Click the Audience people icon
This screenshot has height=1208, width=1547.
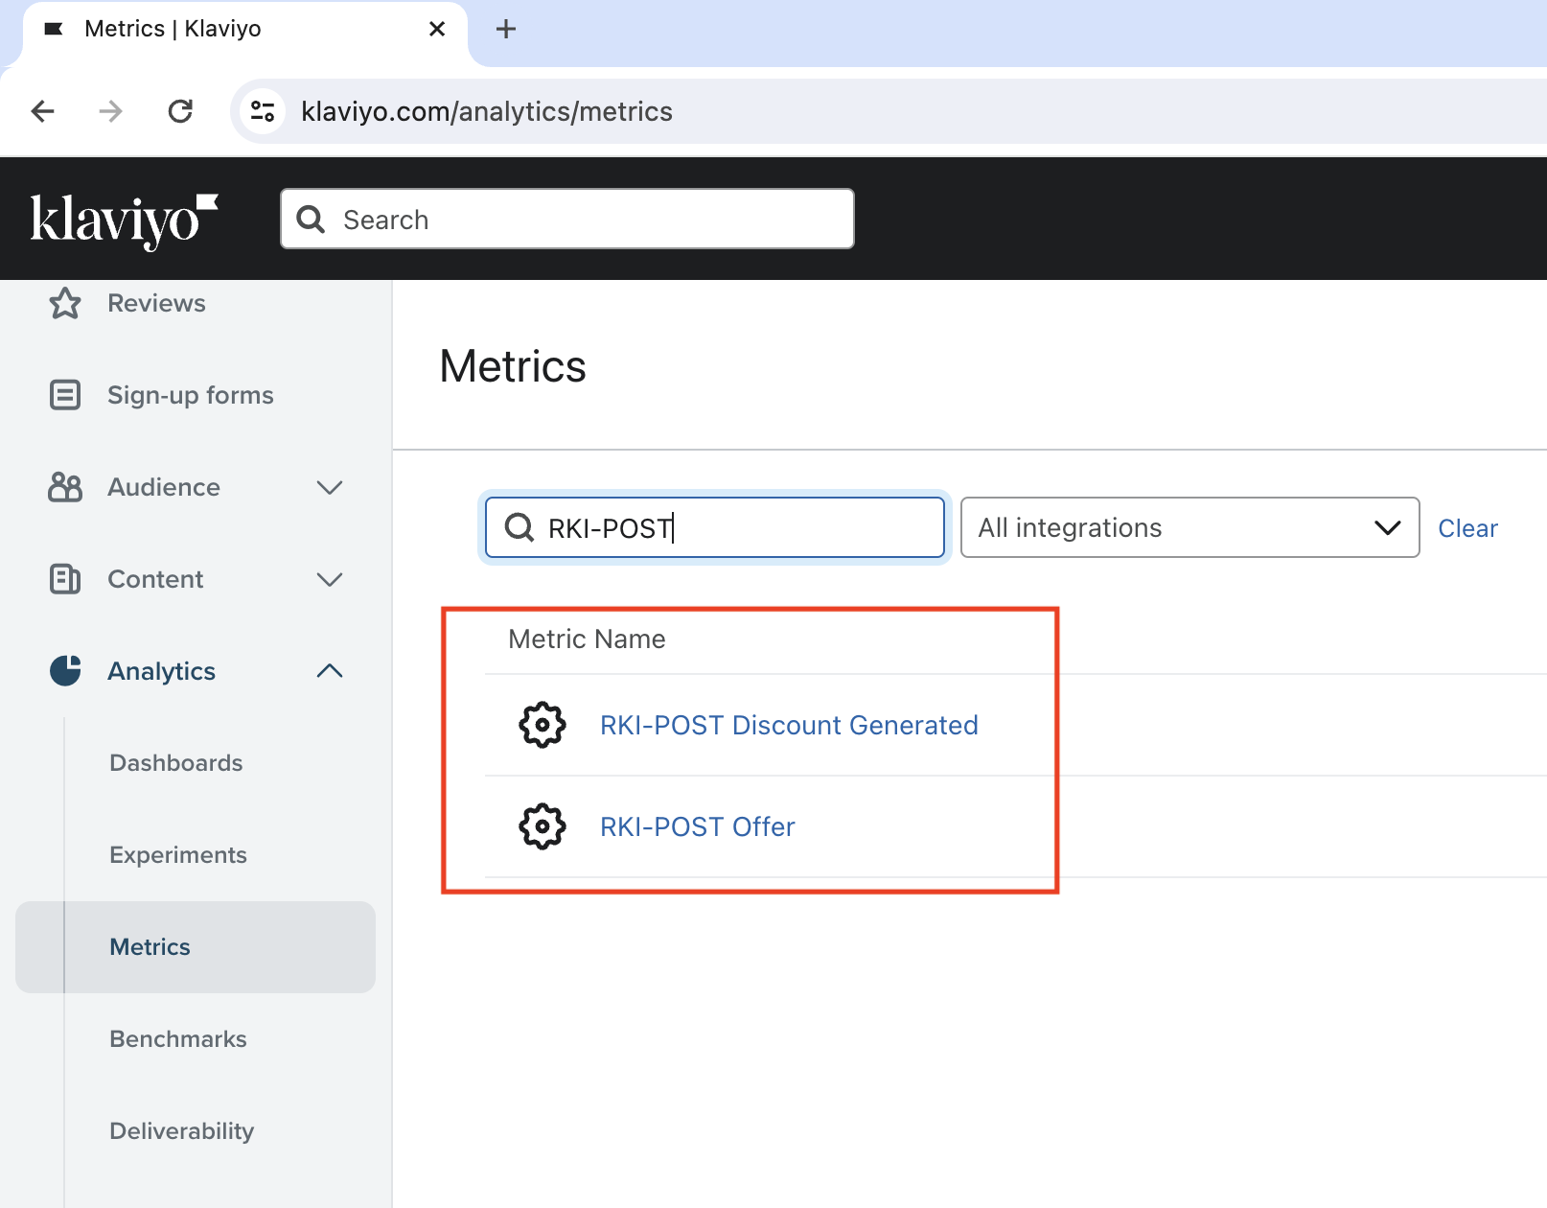point(65,487)
